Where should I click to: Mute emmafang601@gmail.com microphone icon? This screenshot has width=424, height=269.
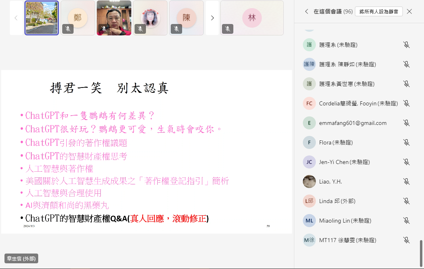coord(406,123)
